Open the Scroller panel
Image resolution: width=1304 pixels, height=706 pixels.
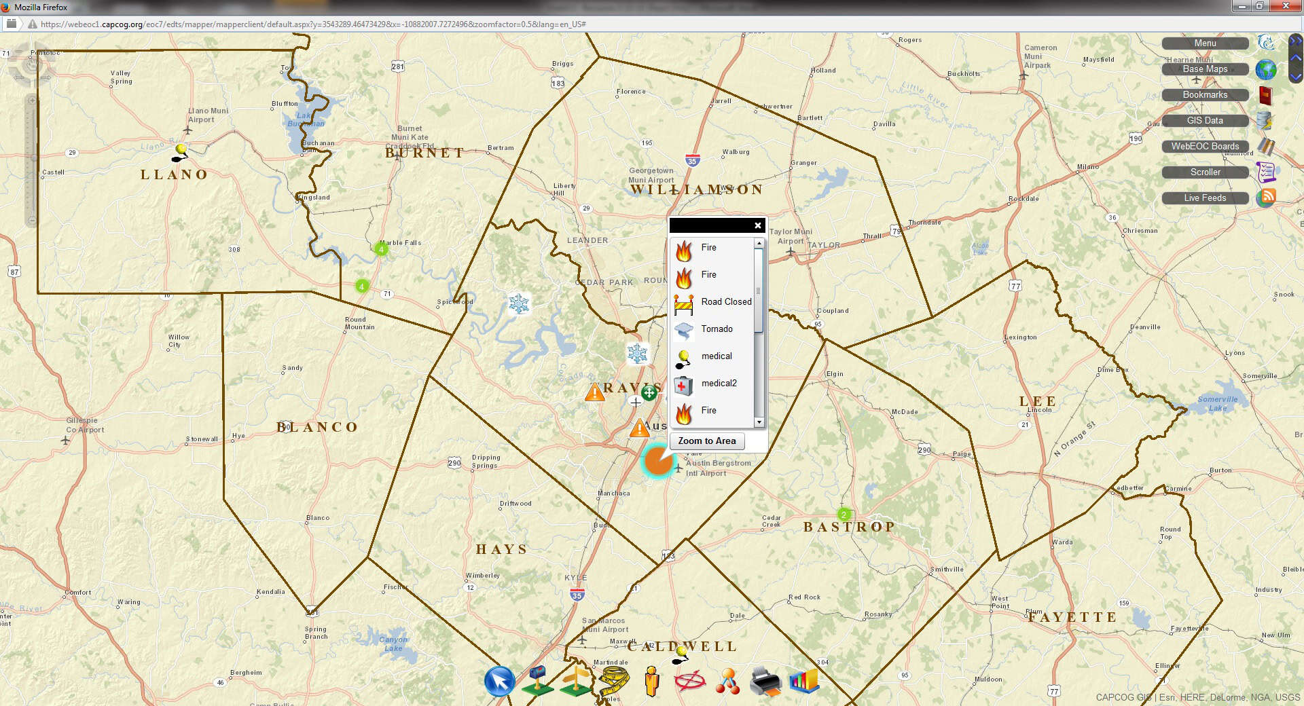tap(1206, 172)
